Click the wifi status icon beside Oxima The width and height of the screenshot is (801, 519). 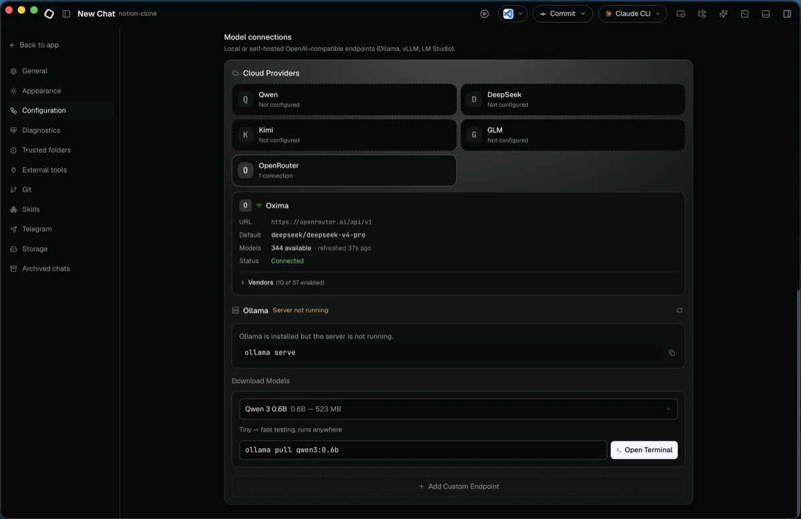(x=259, y=206)
